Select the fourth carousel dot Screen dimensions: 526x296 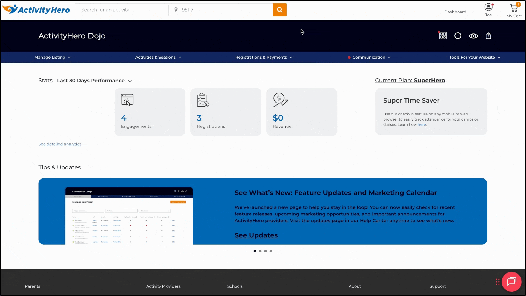click(271, 251)
